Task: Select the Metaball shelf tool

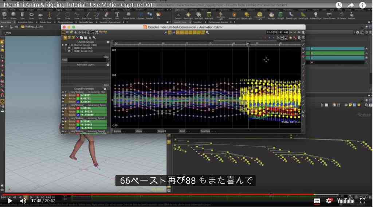Action: point(150,15)
